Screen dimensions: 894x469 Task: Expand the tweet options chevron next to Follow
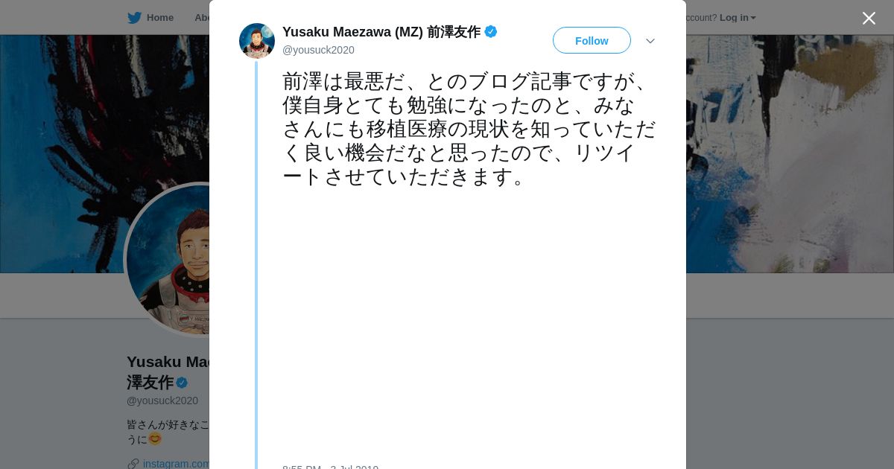tap(650, 41)
